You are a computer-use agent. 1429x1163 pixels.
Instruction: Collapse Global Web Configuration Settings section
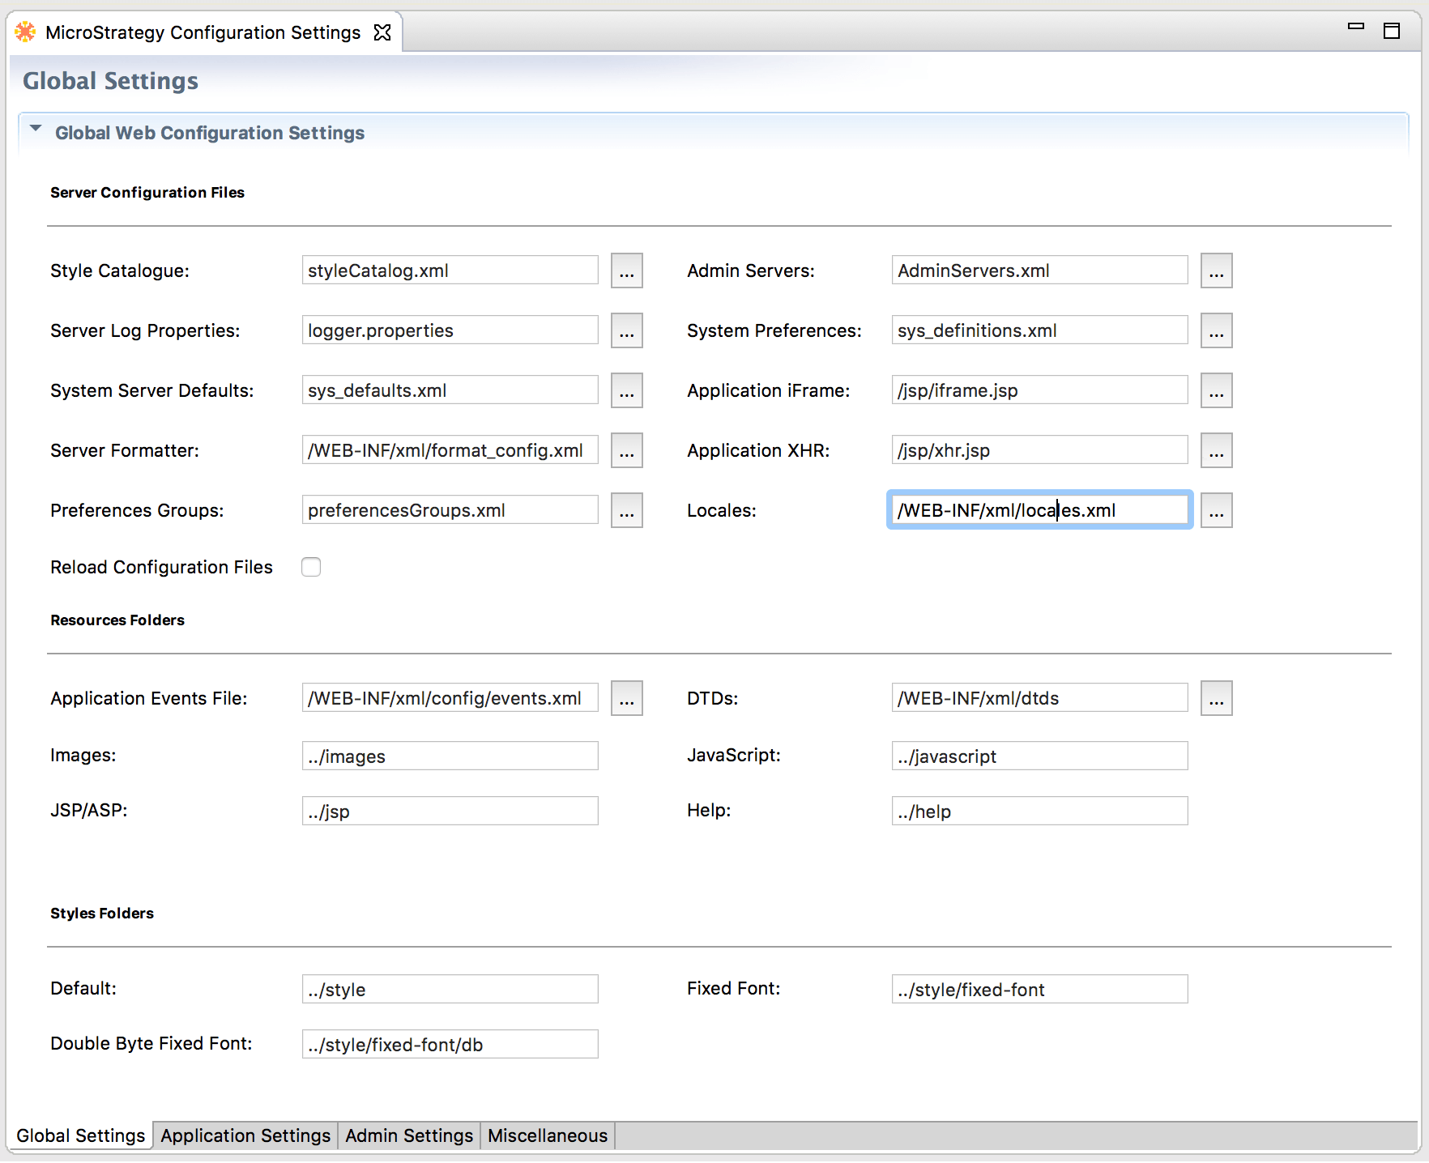[36, 130]
